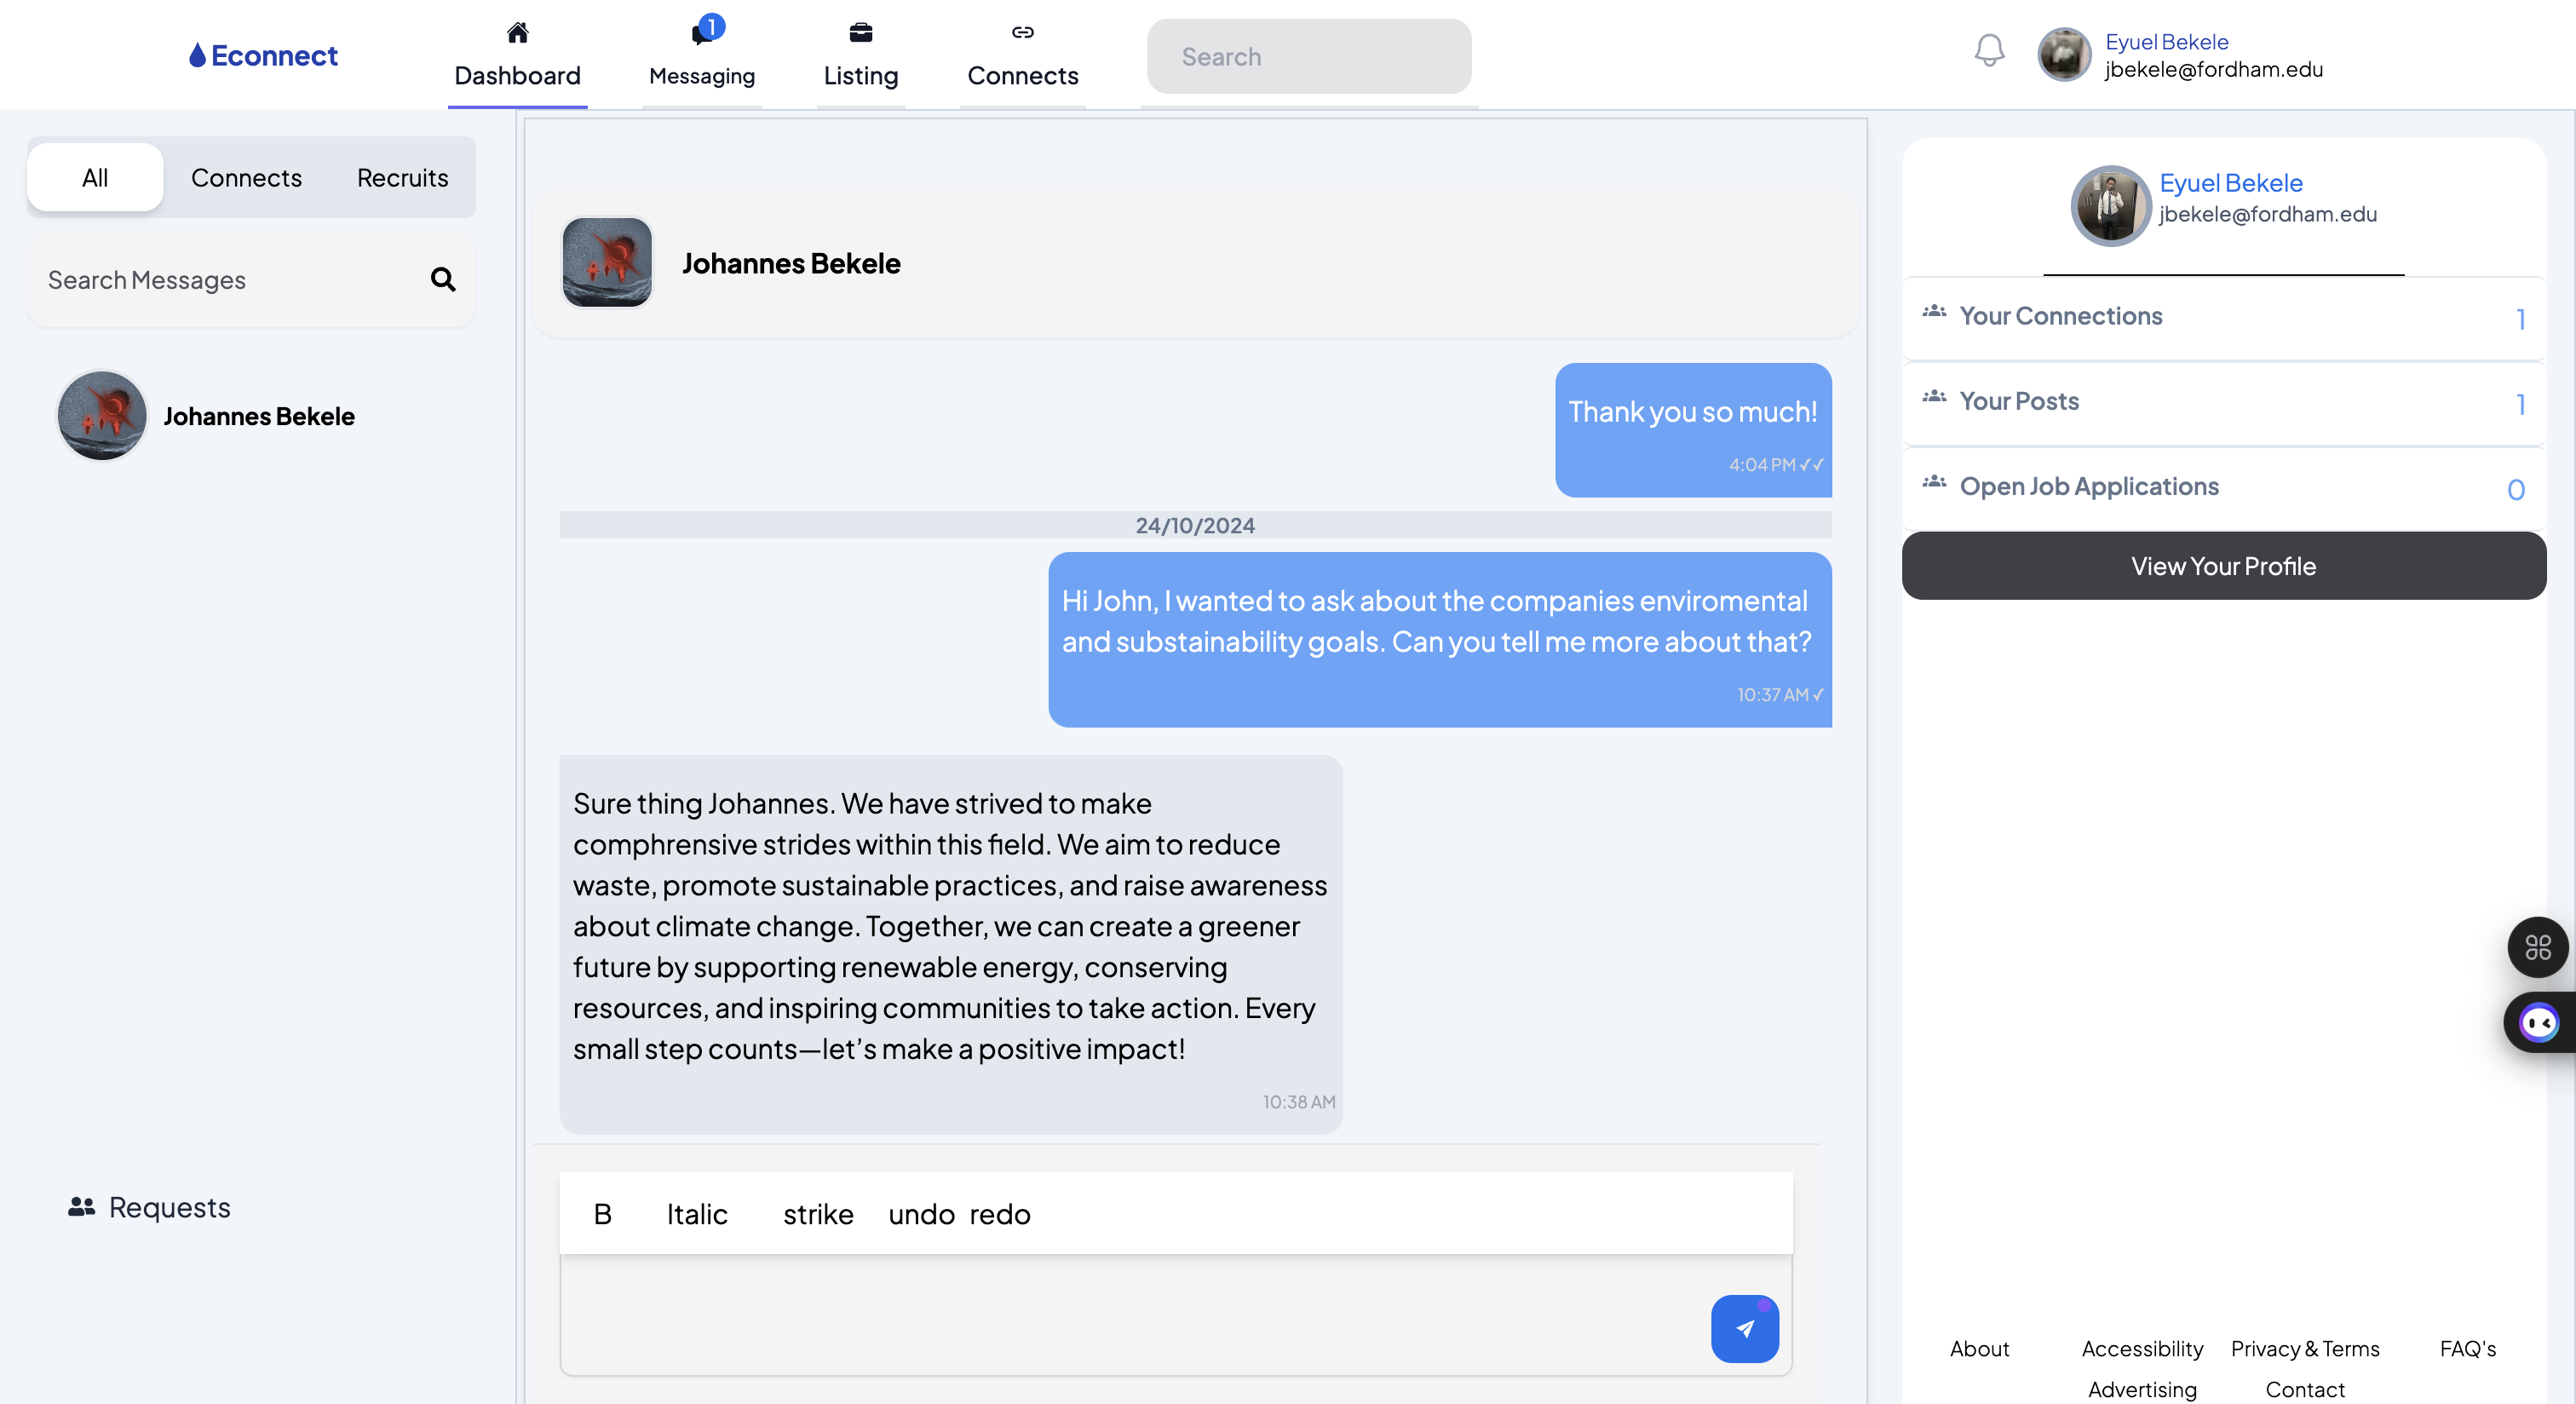Click the Econnect logo
Image resolution: width=2576 pixels, height=1404 pixels.
(x=263, y=56)
